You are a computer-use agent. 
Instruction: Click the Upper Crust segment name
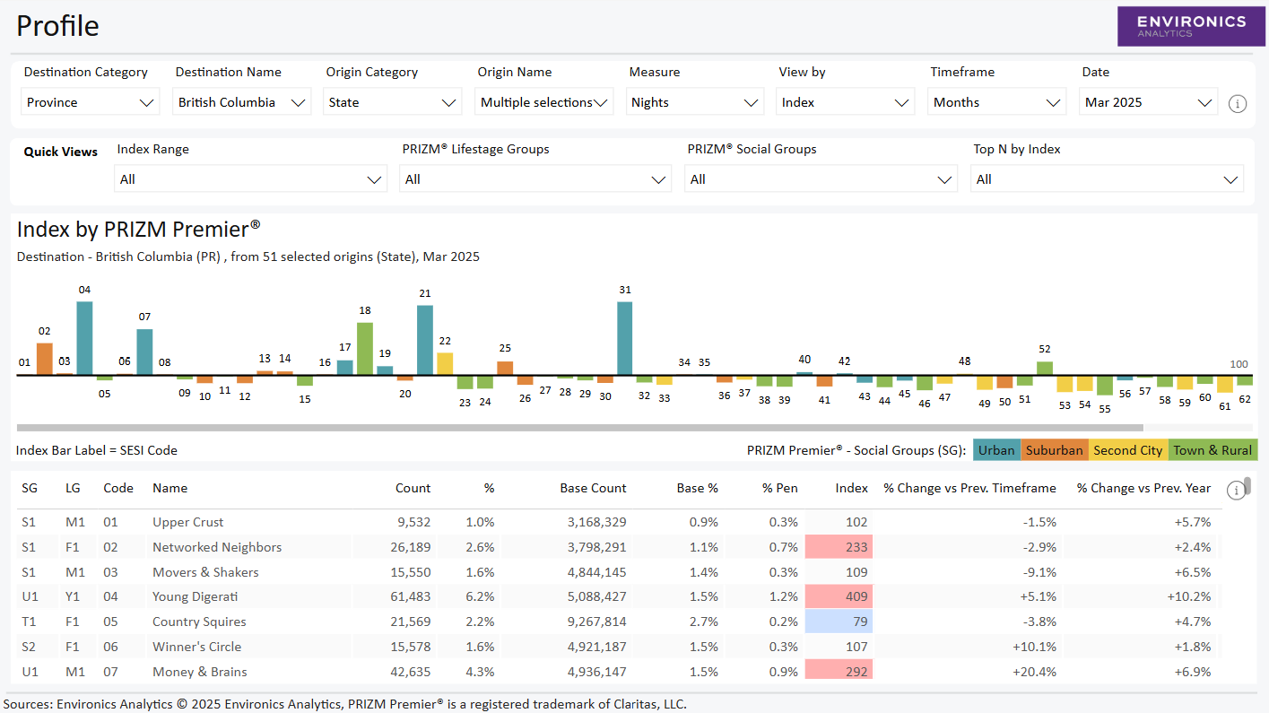187,521
